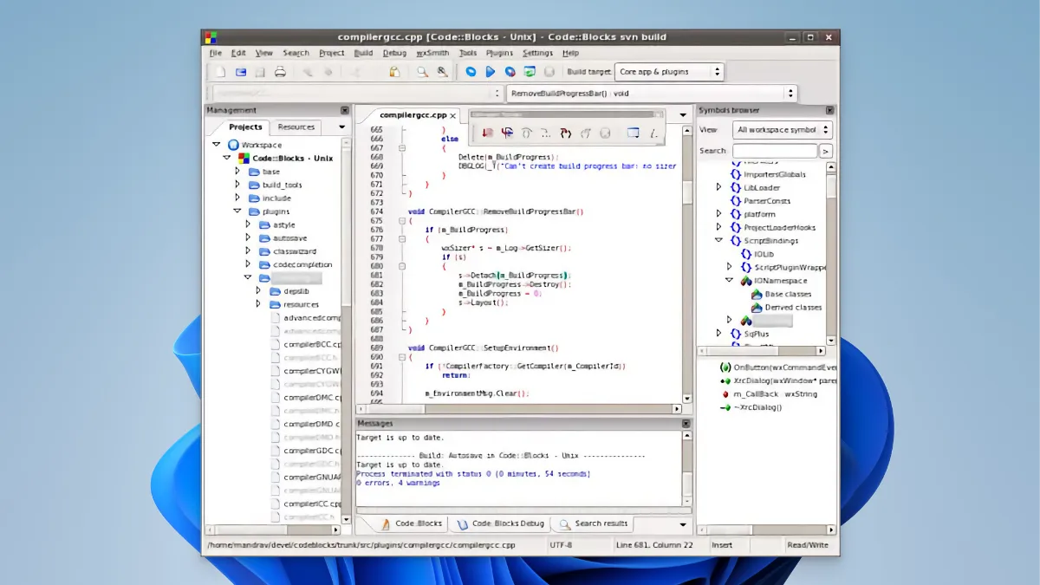Click the debugger windows icon

[633, 133]
